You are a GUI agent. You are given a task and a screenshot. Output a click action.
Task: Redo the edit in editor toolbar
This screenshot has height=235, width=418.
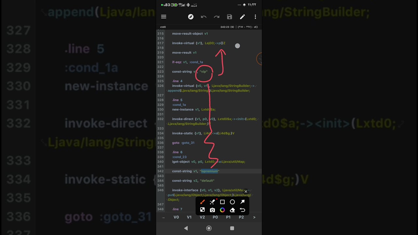(217, 17)
